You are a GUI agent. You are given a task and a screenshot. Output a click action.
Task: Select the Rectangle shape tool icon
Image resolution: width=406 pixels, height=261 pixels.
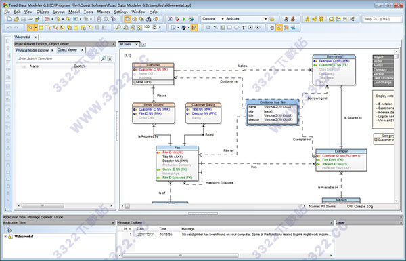[229, 28]
